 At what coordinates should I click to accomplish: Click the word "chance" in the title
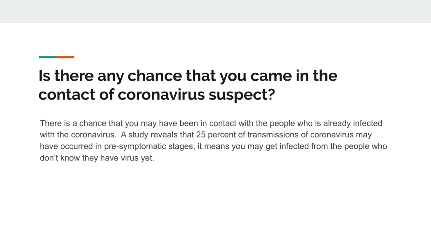[155, 76]
